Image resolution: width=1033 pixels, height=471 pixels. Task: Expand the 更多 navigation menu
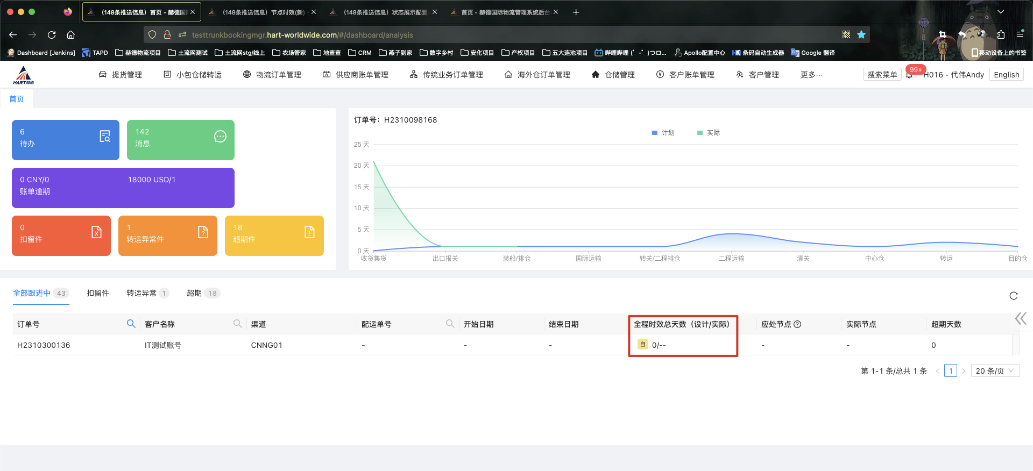[811, 75]
